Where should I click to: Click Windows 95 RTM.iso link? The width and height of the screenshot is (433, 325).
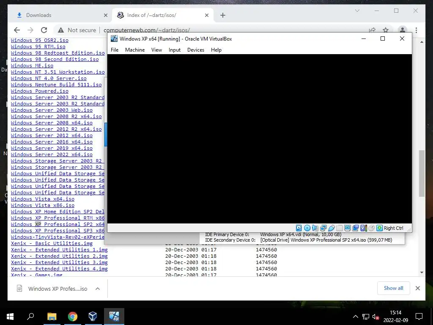click(x=38, y=47)
